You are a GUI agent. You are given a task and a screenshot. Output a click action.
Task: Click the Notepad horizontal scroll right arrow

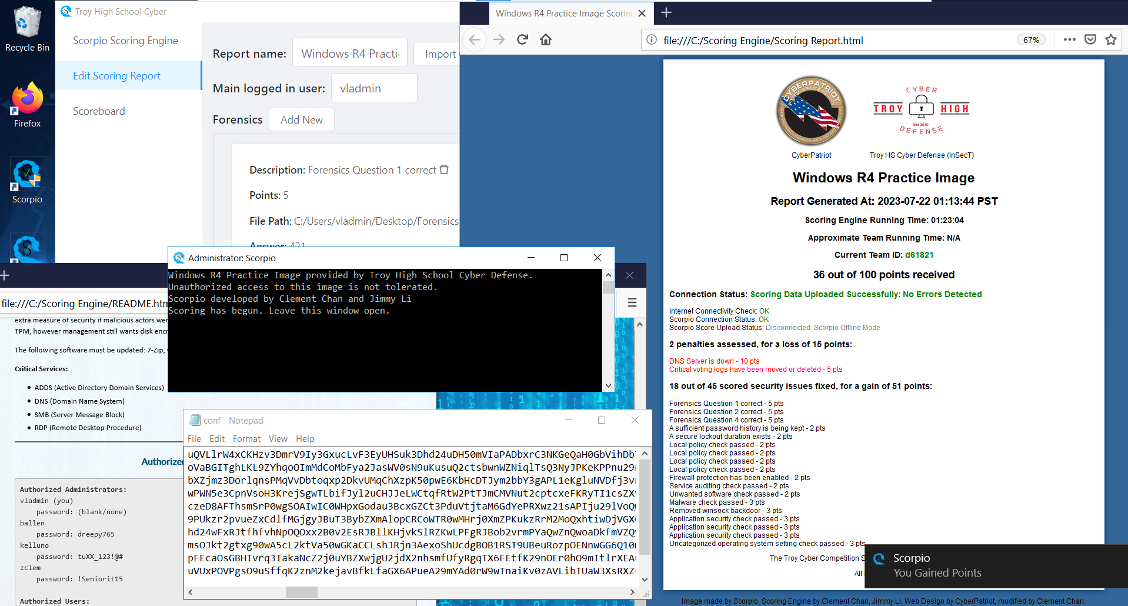632,592
